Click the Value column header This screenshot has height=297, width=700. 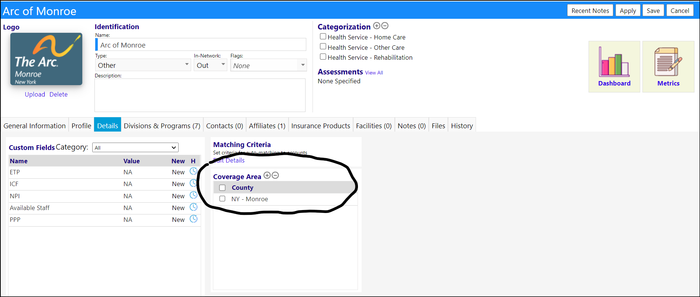pyautogui.click(x=131, y=161)
